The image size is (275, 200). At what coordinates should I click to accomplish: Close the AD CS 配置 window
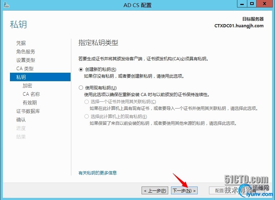pos(264,4)
